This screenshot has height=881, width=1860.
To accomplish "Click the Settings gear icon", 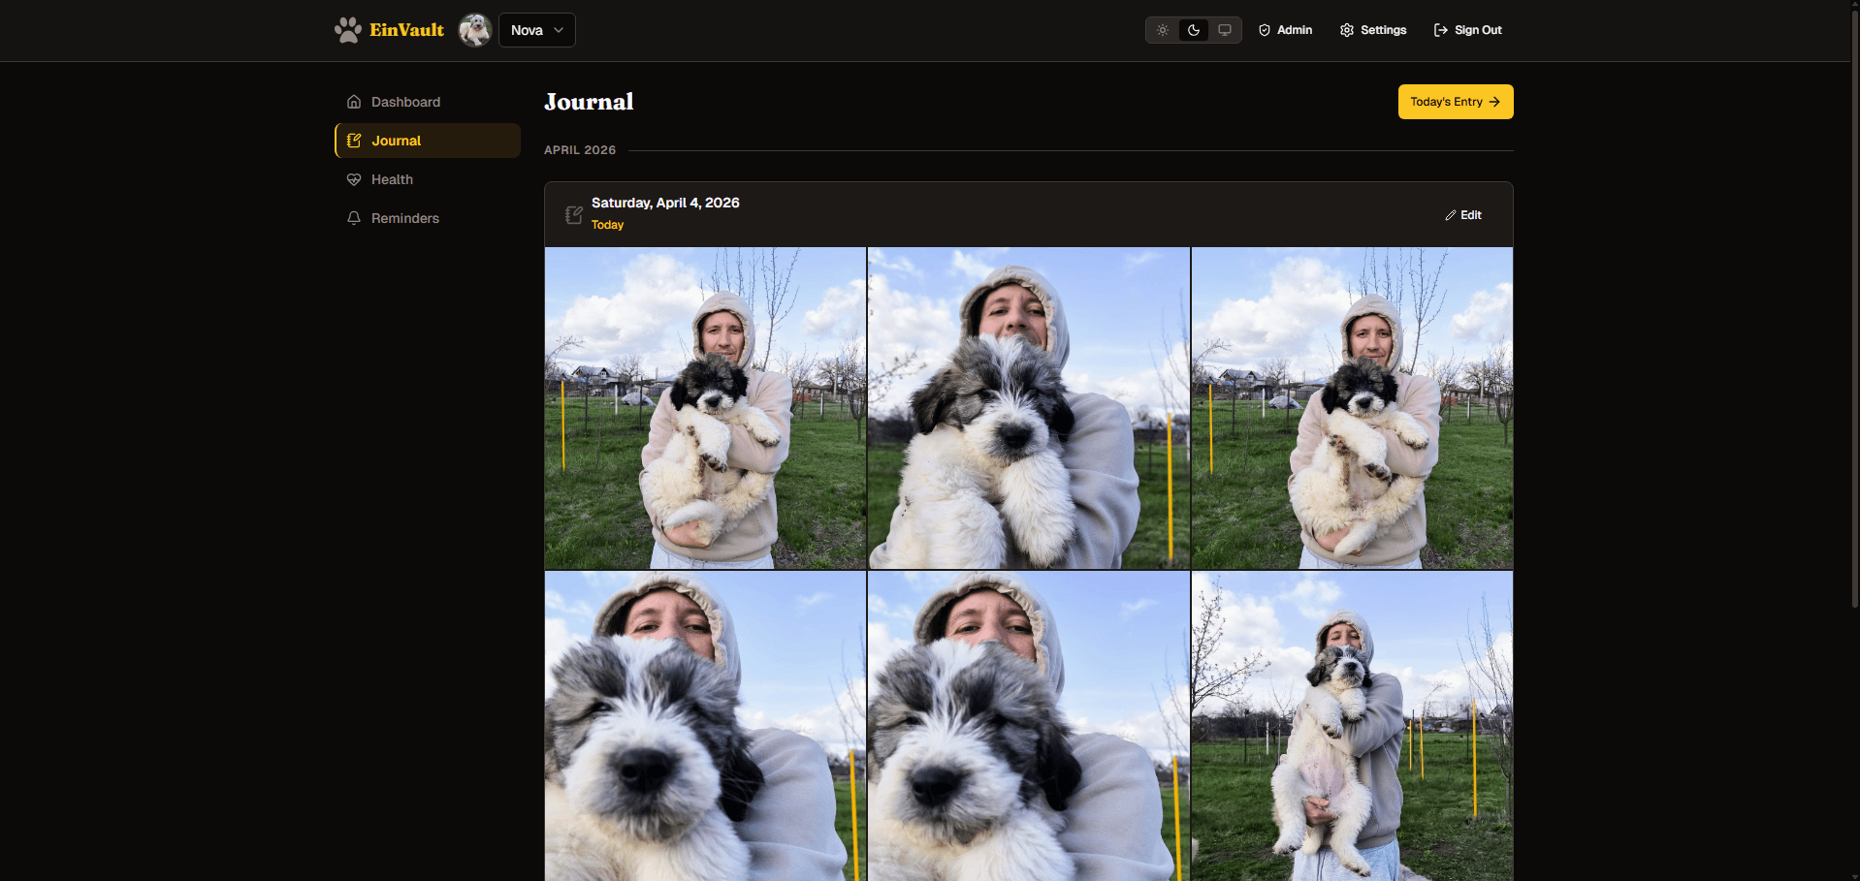I will (1347, 30).
